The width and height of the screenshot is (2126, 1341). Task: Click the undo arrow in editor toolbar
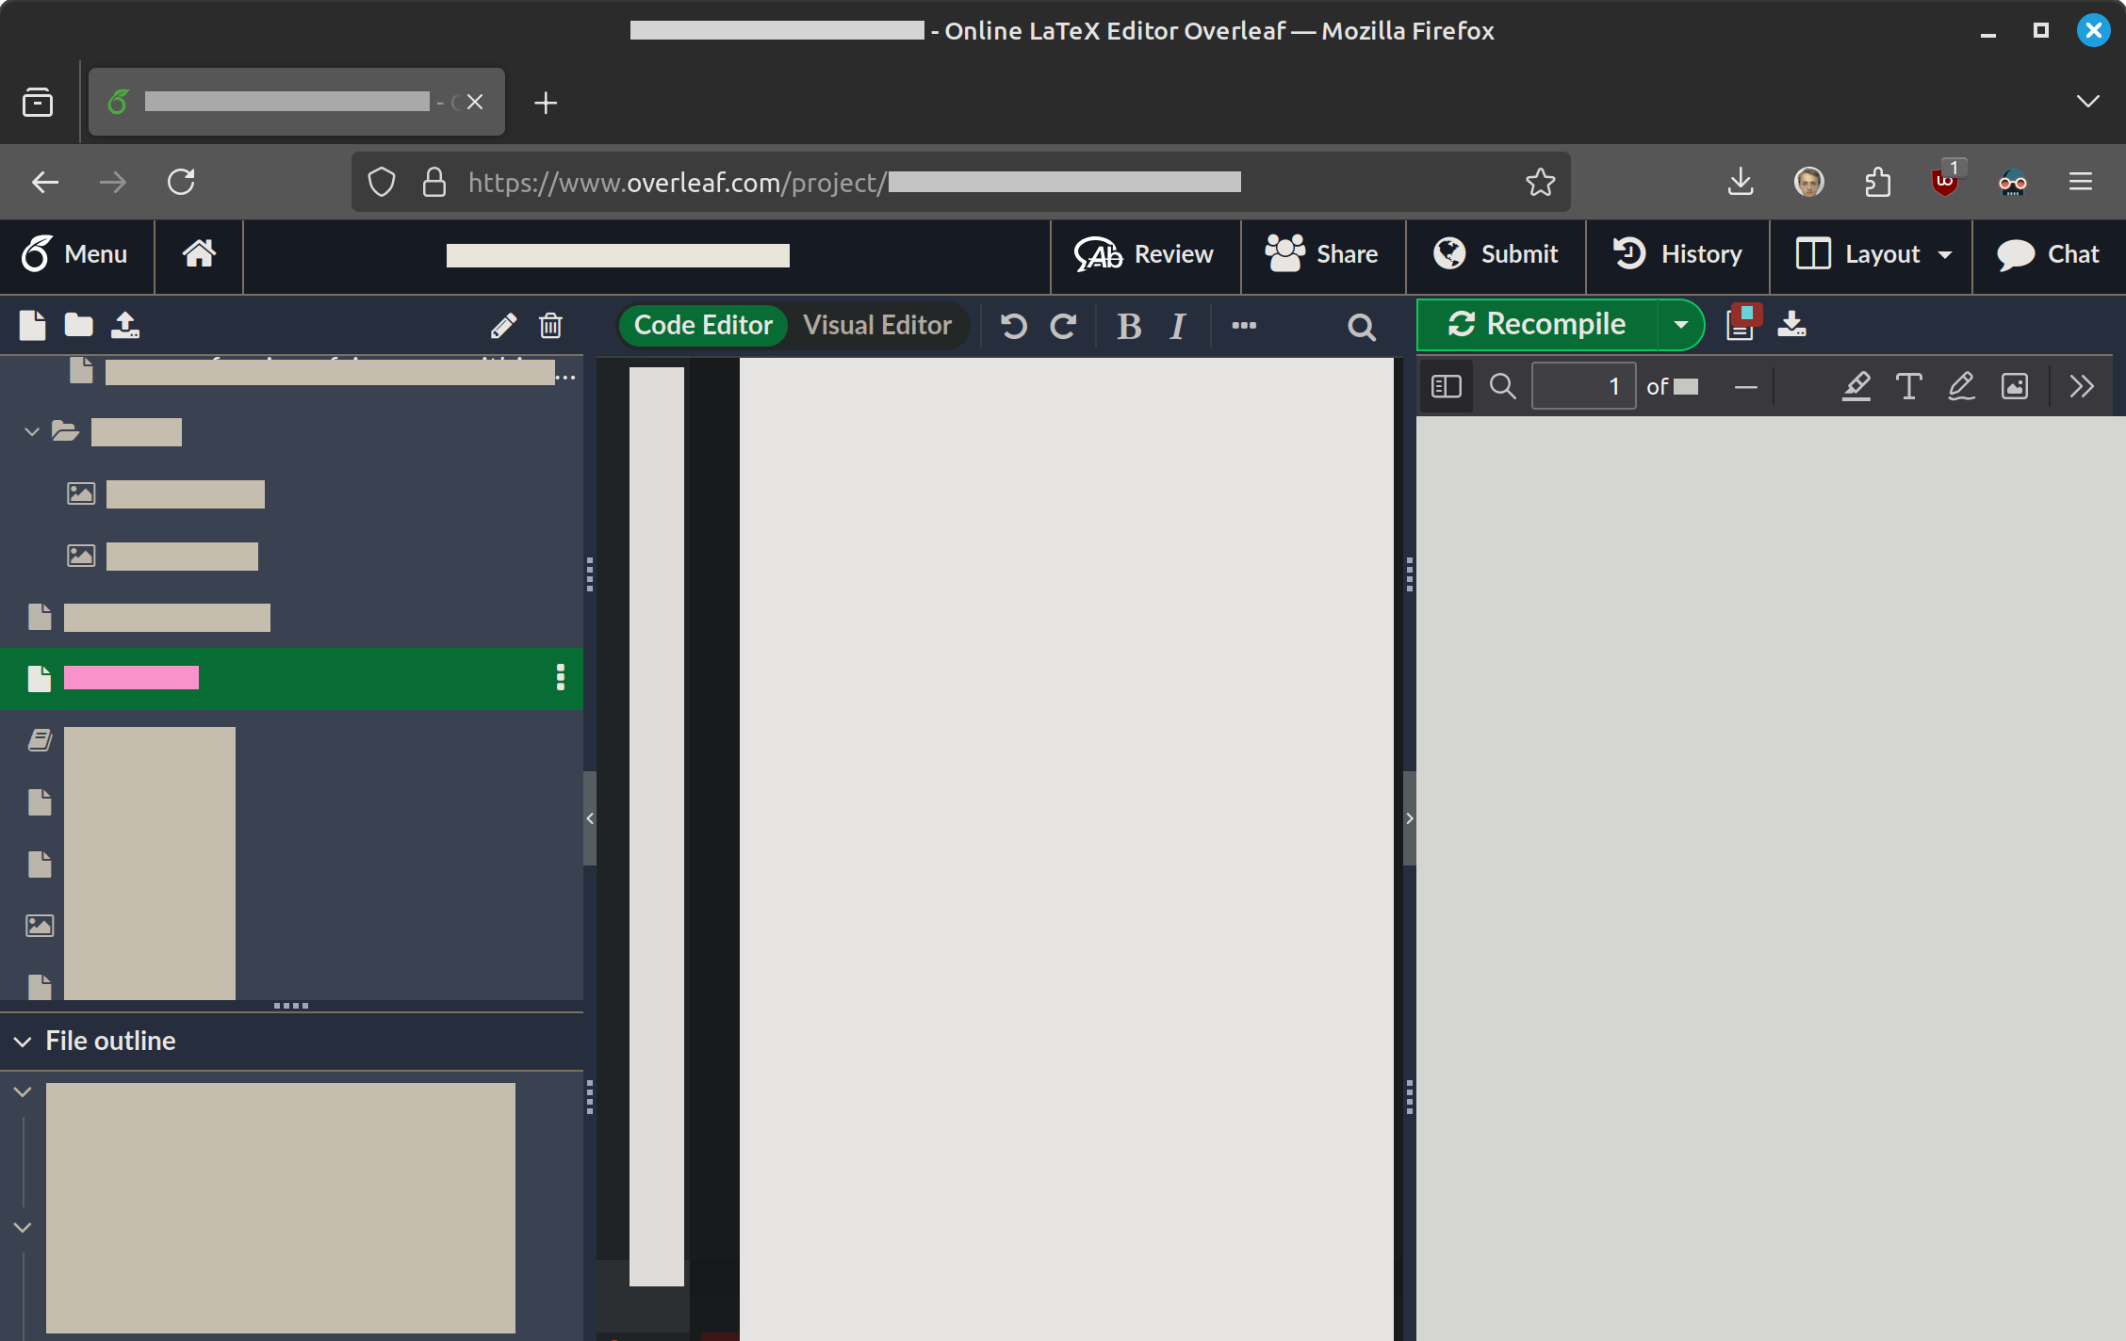(1014, 326)
